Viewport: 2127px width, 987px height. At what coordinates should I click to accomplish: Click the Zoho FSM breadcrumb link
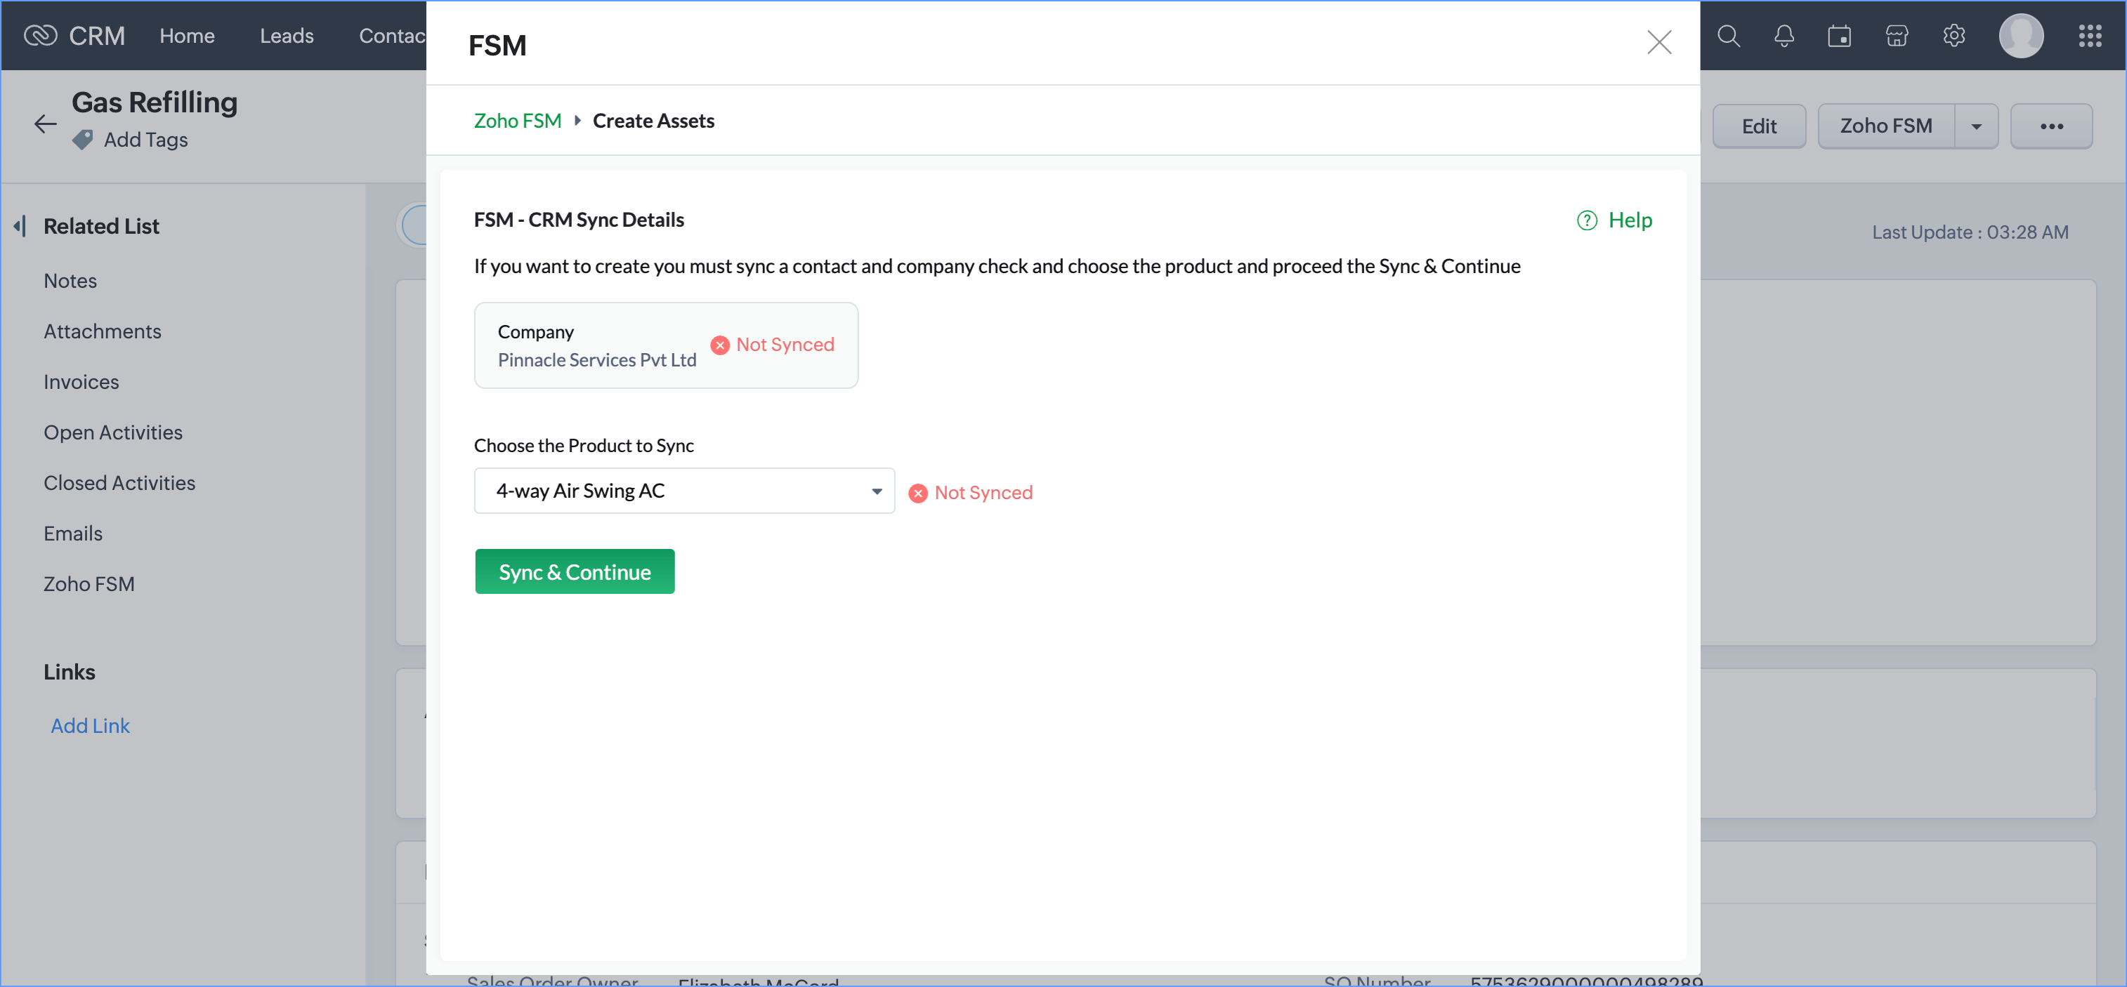coord(517,121)
